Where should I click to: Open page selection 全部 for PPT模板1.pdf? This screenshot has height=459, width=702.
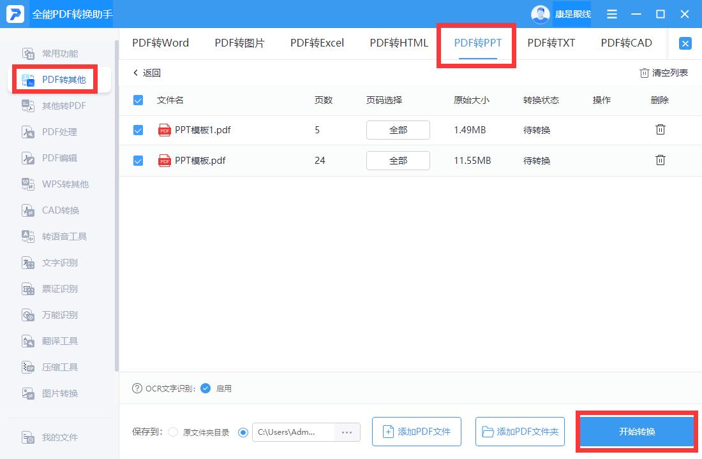[398, 129]
